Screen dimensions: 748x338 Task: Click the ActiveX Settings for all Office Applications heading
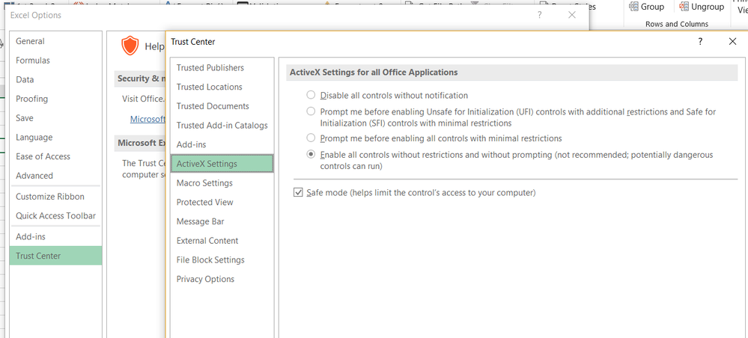click(x=374, y=73)
